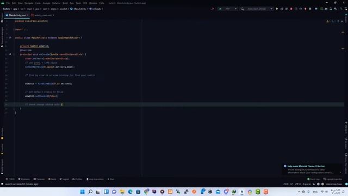Viewport: 348px width, 196px height.
Task: Click the Search Everywhere magnifier icon
Action: 341,9
